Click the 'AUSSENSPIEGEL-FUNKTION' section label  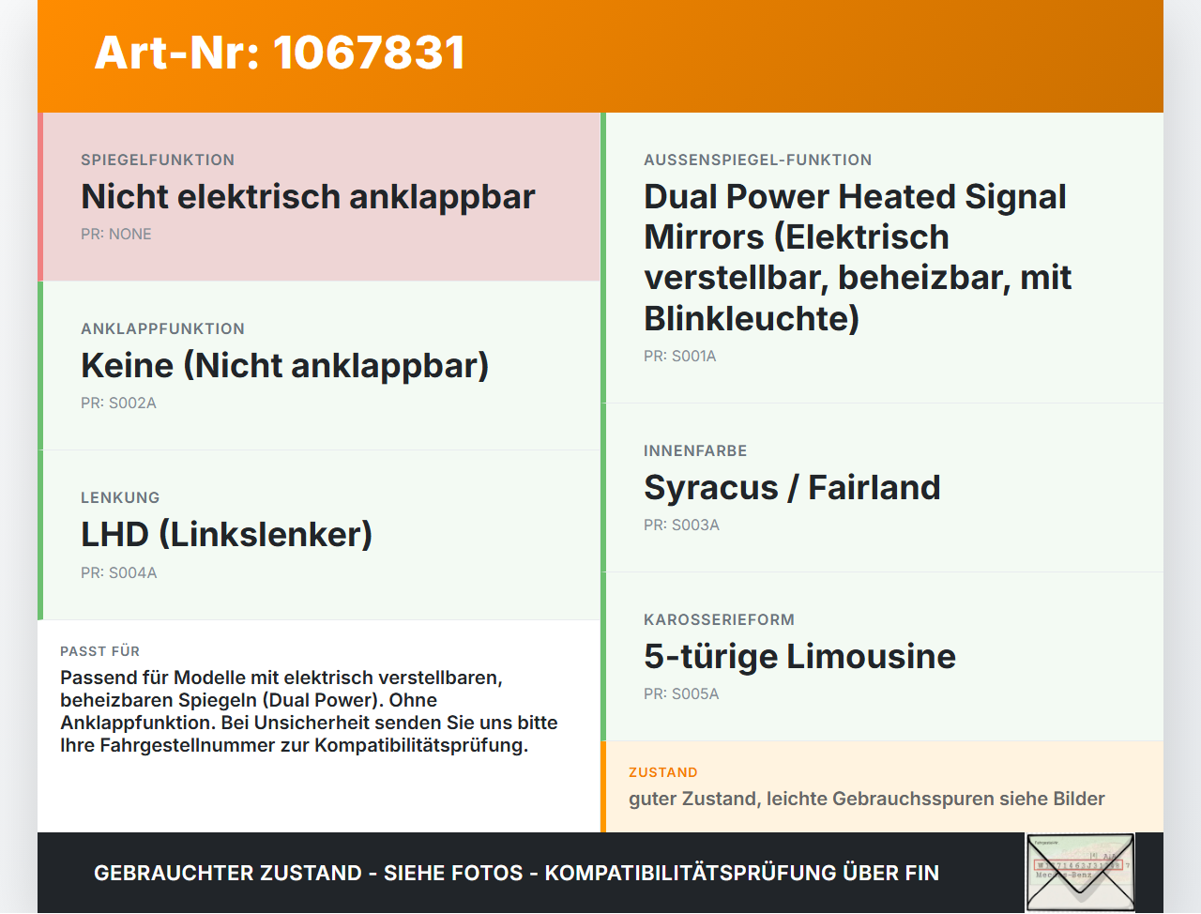[x=758, y=160]
